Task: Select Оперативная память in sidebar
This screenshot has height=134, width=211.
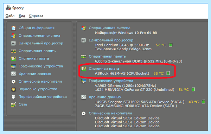Action: [37, 51]
